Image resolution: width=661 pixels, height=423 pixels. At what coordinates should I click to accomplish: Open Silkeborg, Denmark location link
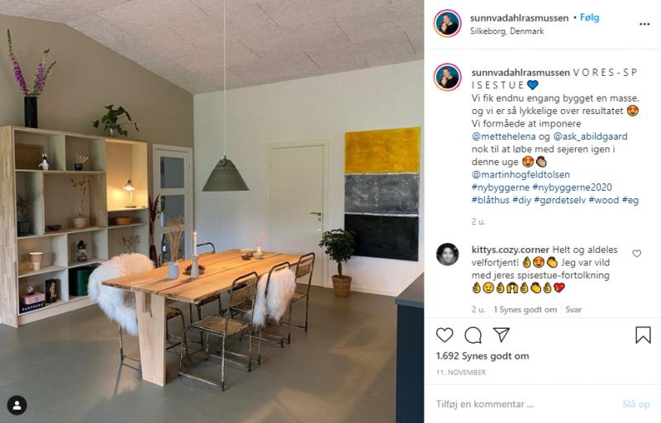pos(506,31)
